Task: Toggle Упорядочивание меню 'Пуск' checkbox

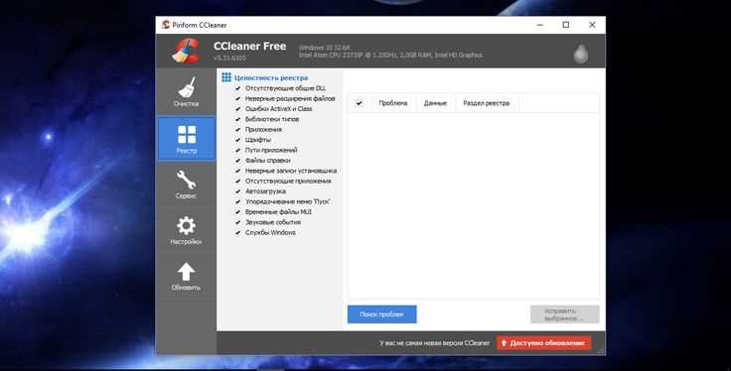Action: point(237,201)
